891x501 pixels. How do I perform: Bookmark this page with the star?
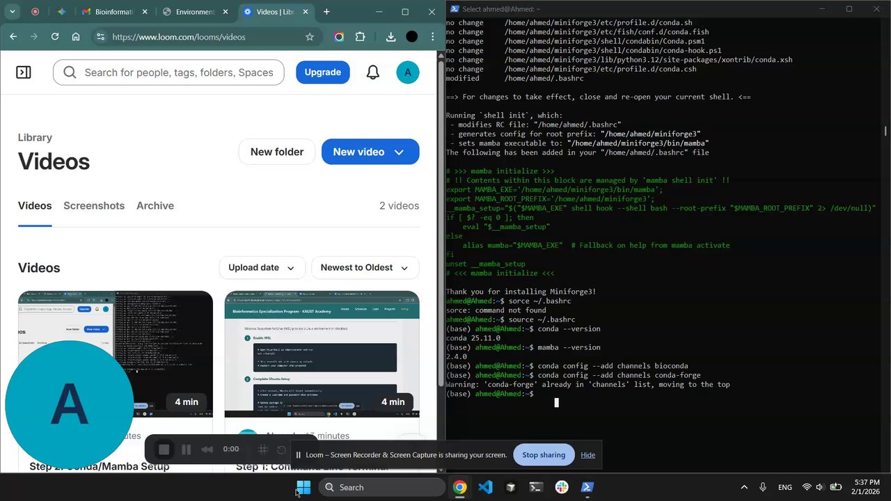click(x=310, y=37)
